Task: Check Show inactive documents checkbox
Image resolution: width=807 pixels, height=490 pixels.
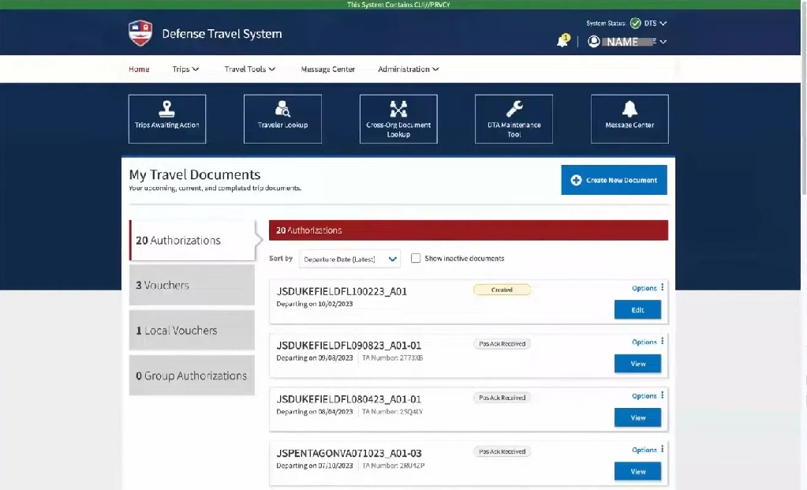Action: pyautogui.click(x=416, y=258)
